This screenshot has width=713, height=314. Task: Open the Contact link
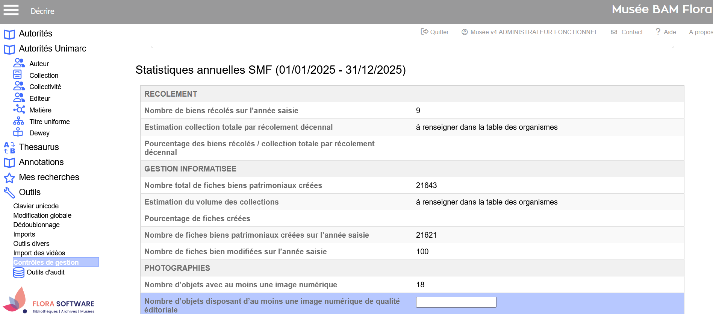click(627, 32)
